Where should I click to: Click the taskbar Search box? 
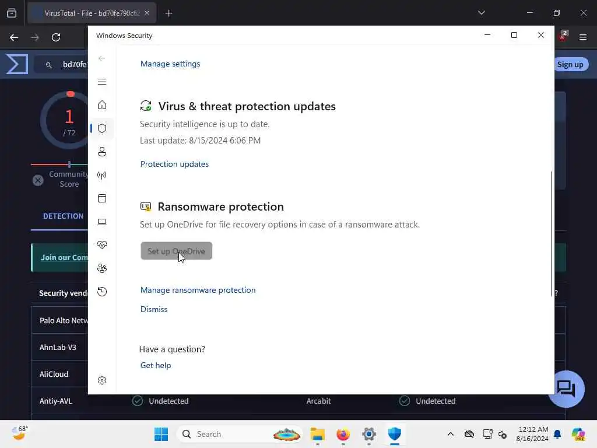(240, 434)
